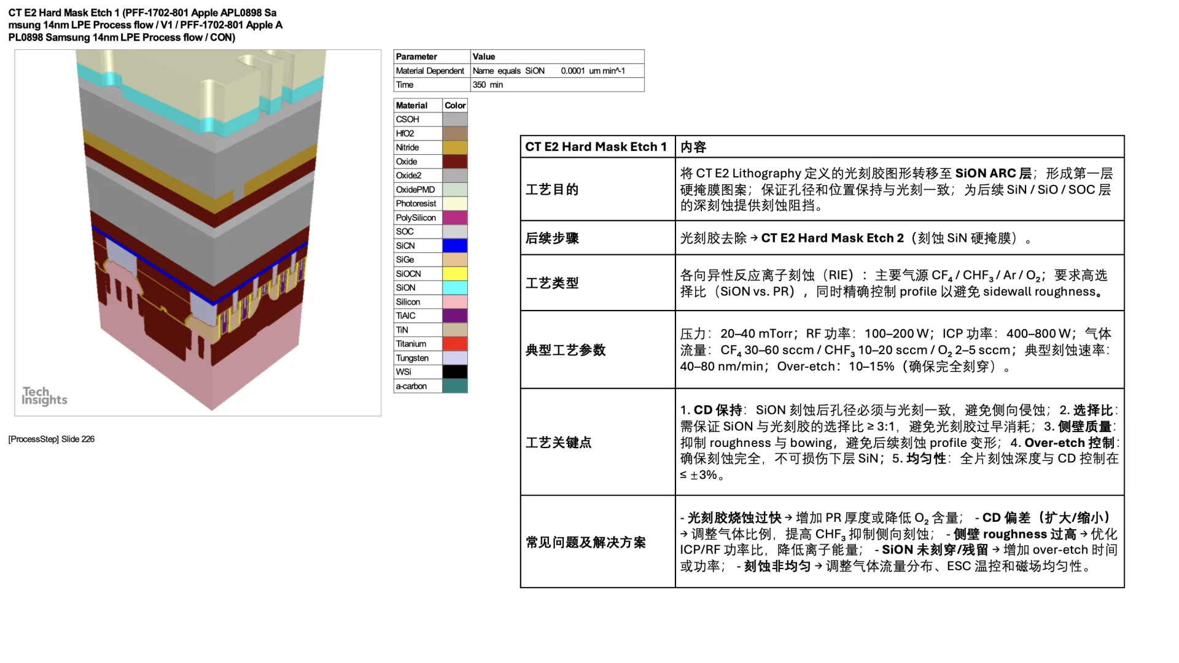Click the PolySilicon magenta swatch
The width and height of the screenshot is (1179, 663).
tap(454, 217)
